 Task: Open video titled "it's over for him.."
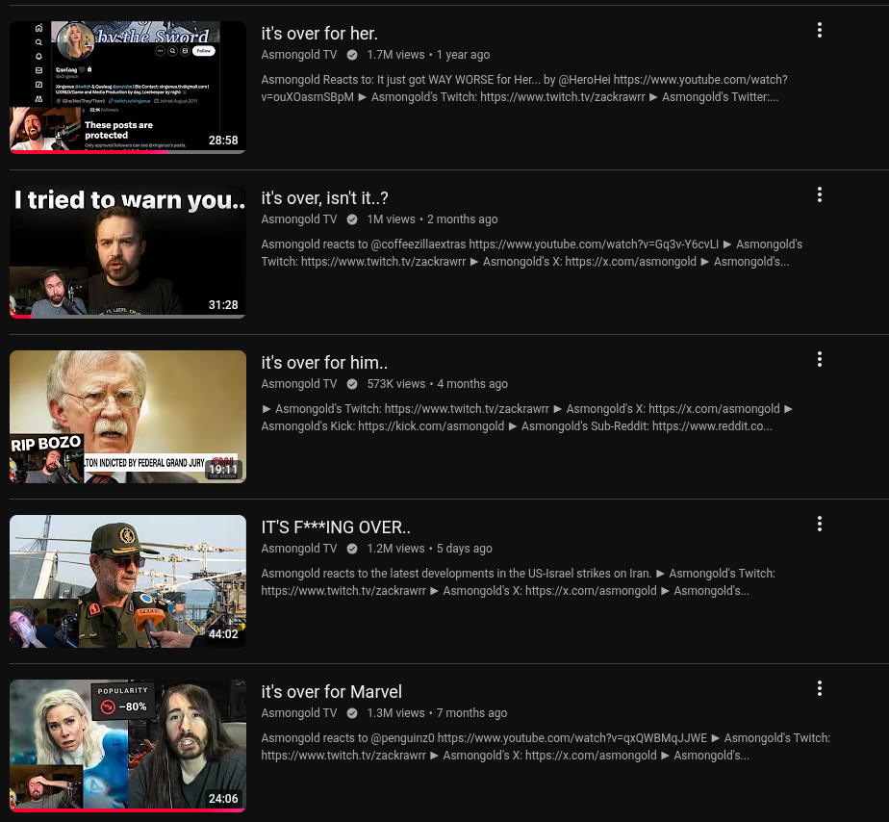[x=324, y=363]
